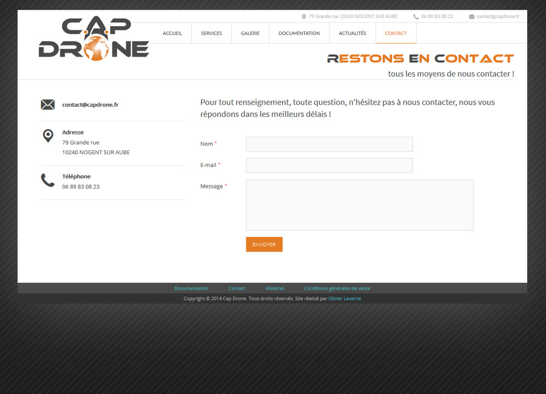Click the map pin icon beside Adresse
Image resolution: width=546 pixels, height=394 pixels.
[48, 136]
